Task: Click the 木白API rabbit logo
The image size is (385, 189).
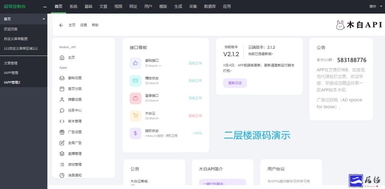Action: pyautogui.click(x=359, y=25)
